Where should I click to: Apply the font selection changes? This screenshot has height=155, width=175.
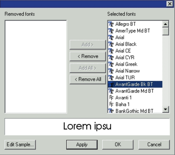[x=82, y=145]
